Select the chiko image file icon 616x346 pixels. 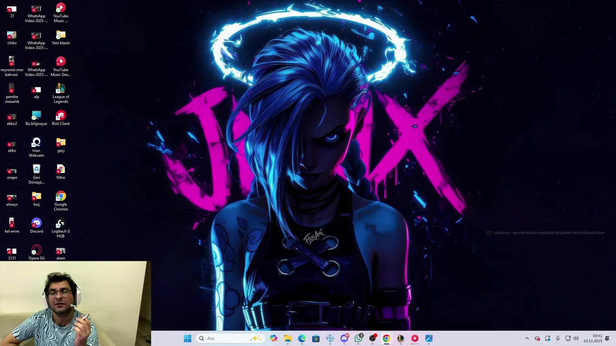click(x=12, y=37)
